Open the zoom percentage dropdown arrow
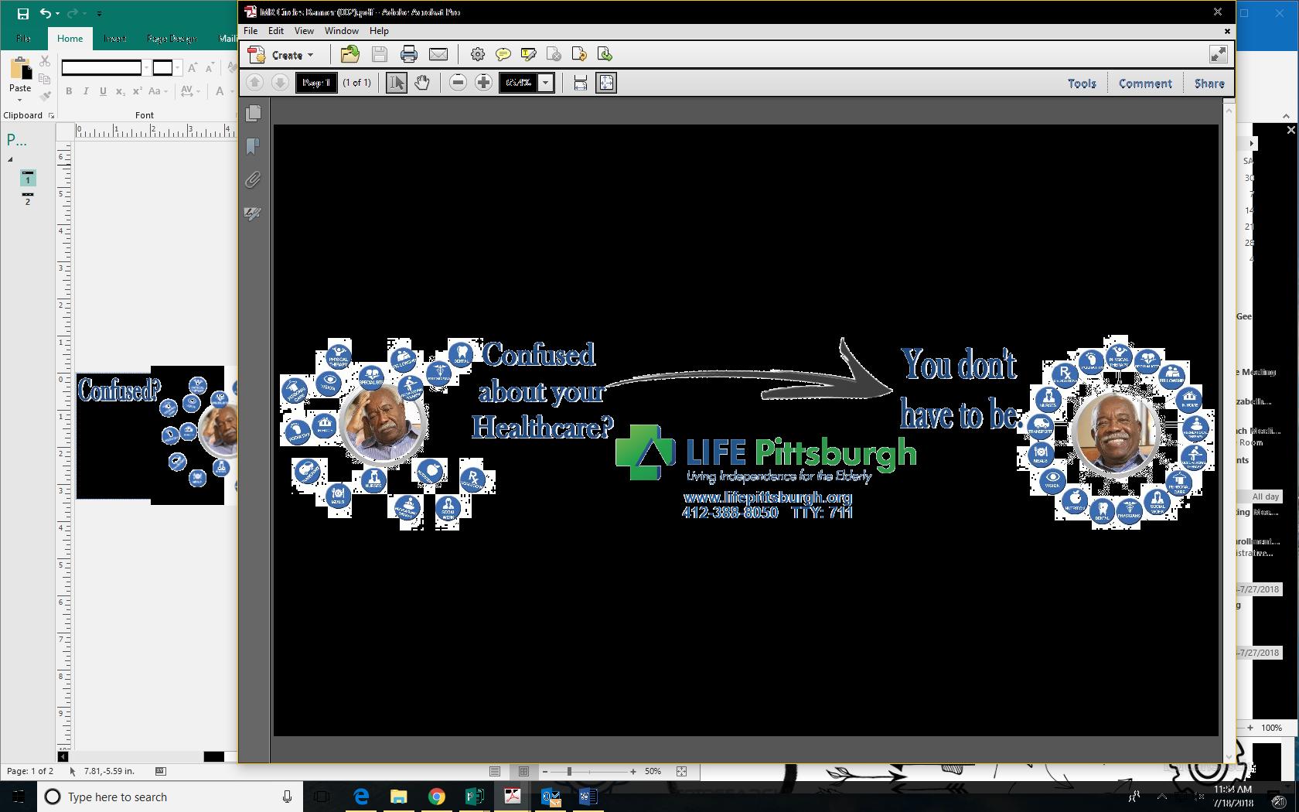 (546, 83)
